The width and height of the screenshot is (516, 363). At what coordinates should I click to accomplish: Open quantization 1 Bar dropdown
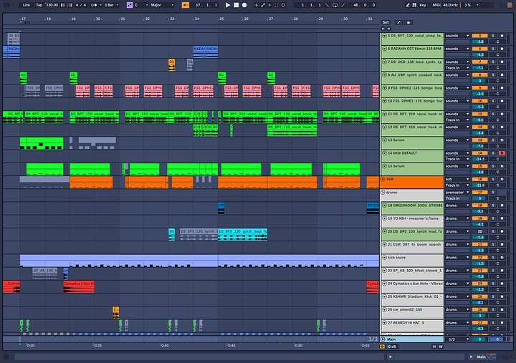pyautogui.click(x=111, y=5)
